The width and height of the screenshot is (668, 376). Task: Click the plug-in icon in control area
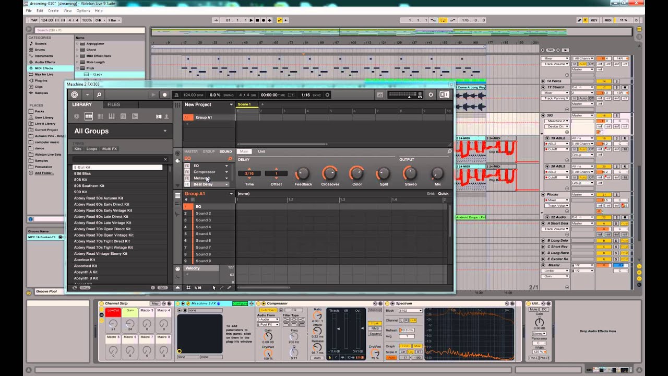pyautogui.click(x=177, y=160)
